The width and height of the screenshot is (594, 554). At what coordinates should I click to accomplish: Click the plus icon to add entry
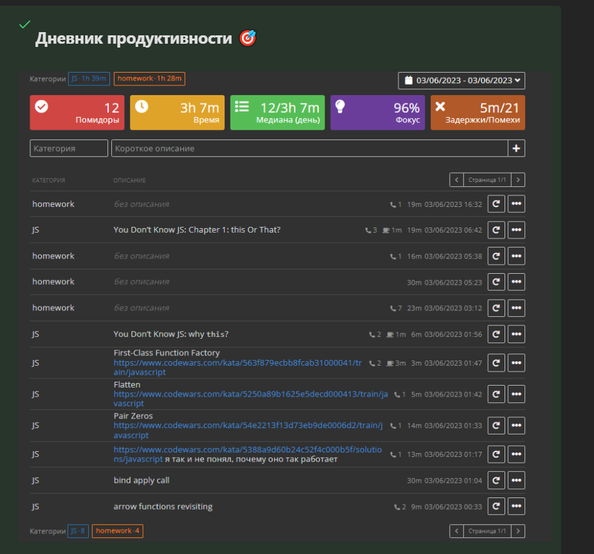516,148
